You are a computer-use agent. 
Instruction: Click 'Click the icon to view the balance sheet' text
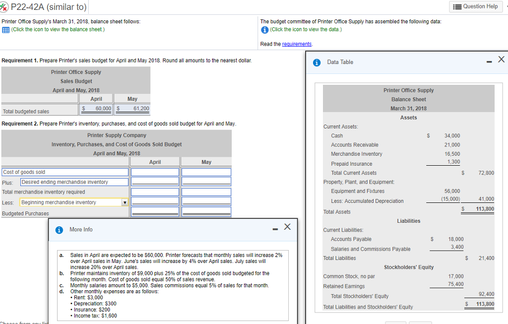pyautogui.click(x=58, y=29)
